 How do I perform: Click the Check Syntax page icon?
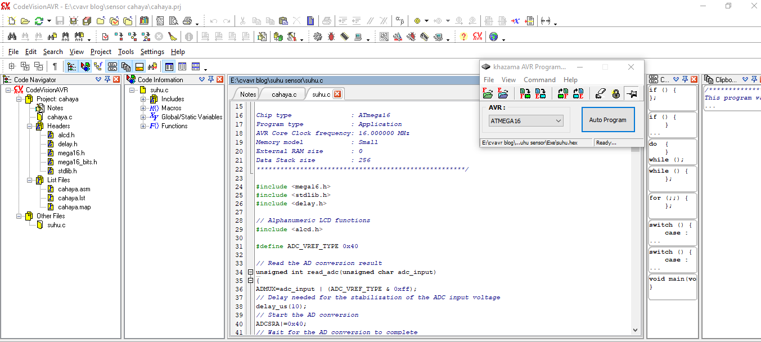(105, 37)
